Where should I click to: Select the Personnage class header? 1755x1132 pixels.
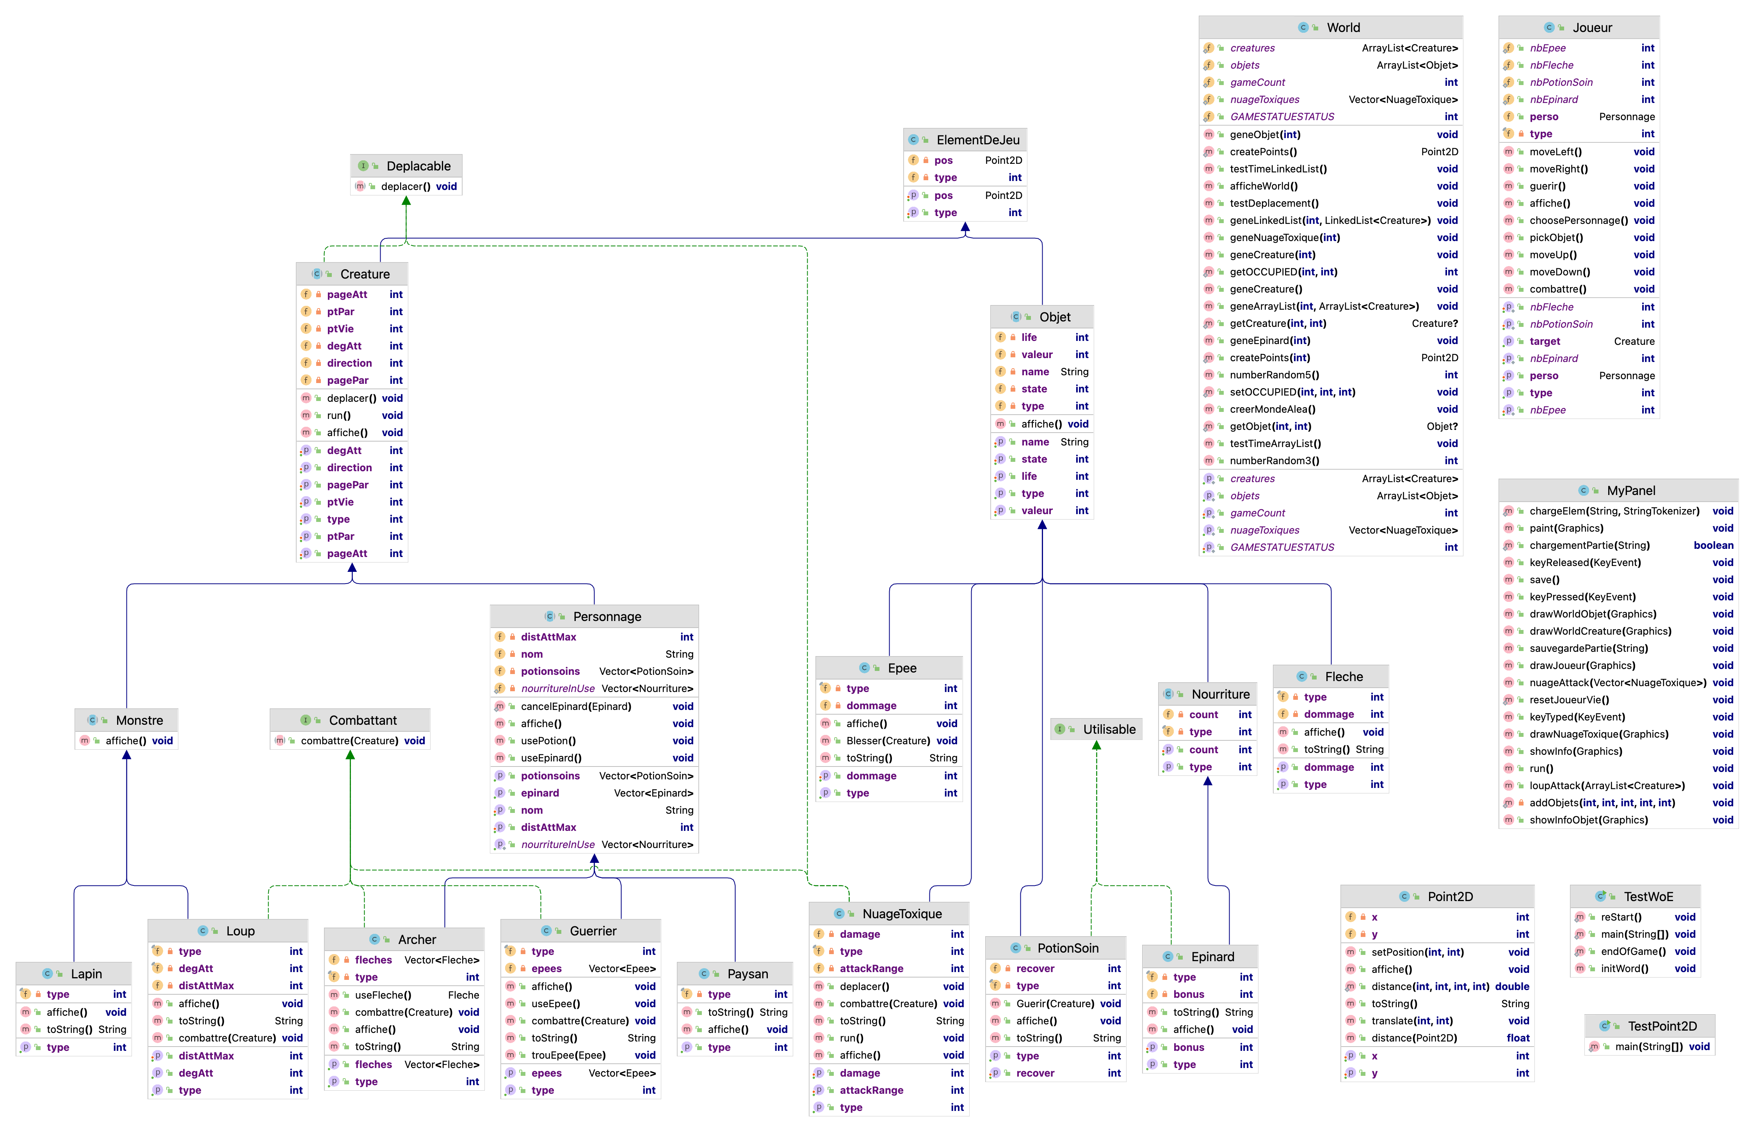click(603, 616)
